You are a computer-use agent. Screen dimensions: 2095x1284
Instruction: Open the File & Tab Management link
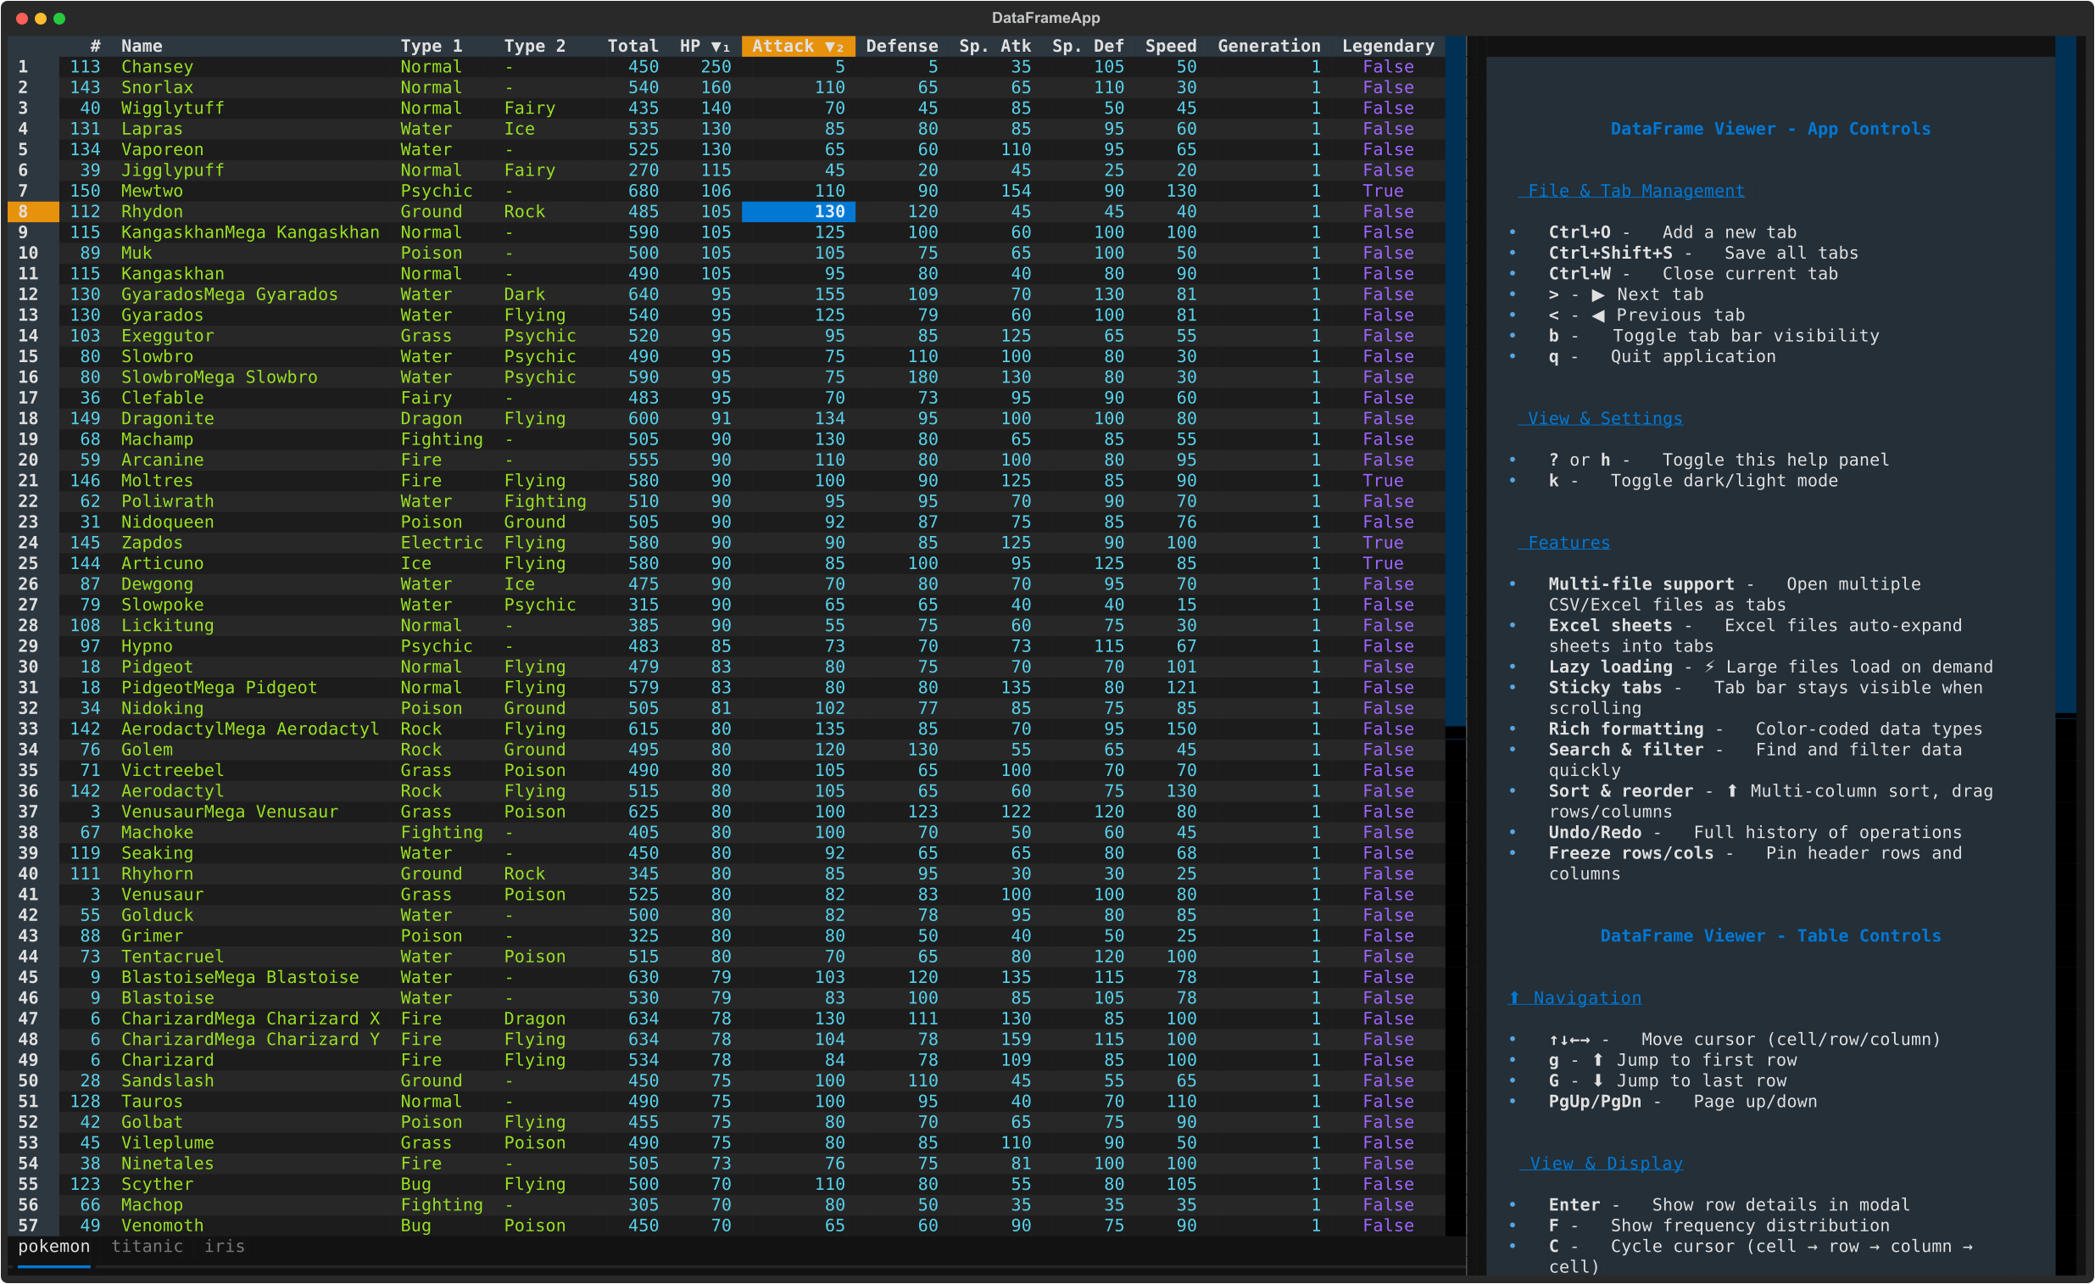click(x=1635, y=191)
